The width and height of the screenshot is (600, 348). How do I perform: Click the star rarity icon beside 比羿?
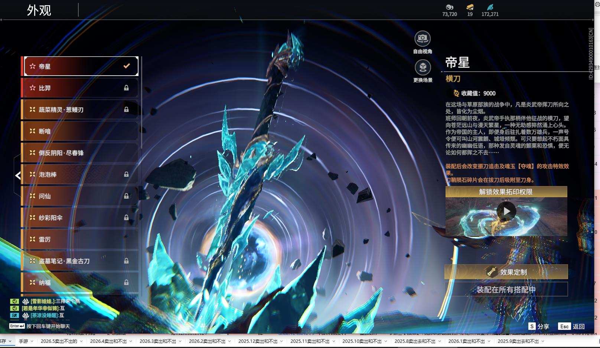pos(33,88)
